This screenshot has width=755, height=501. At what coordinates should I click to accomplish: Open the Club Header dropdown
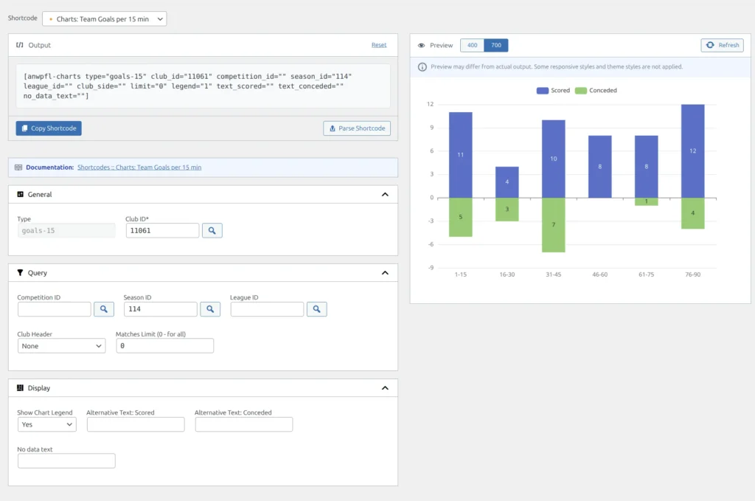click(x=62, y=346)
